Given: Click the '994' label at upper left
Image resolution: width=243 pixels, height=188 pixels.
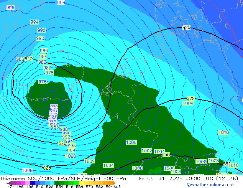Looking at the screenshot, I should [x=34, y=22].
